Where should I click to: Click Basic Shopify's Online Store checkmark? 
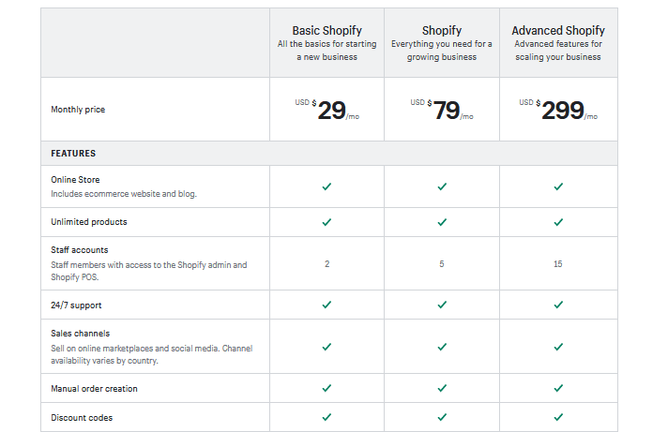(x=326, y=186)
